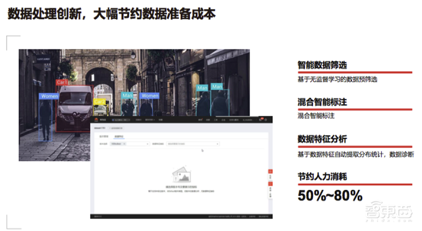422x231 pixels.
Task: Click the yellow Car2 label
Action: (x=99, y=101)
